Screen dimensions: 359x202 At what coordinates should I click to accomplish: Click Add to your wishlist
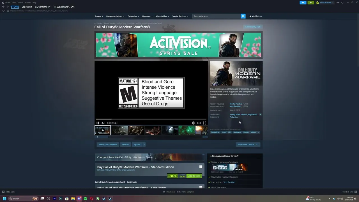[x=108, y=144]
